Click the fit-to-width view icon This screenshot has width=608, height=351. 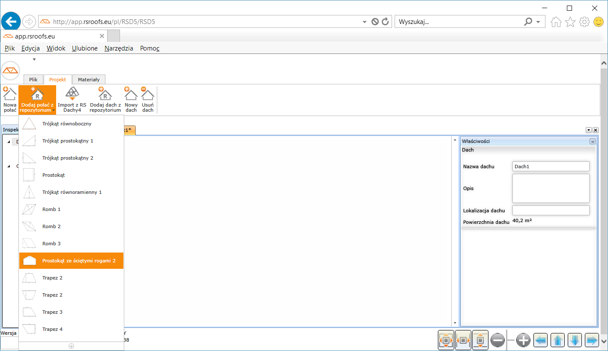tap(463, 340)
